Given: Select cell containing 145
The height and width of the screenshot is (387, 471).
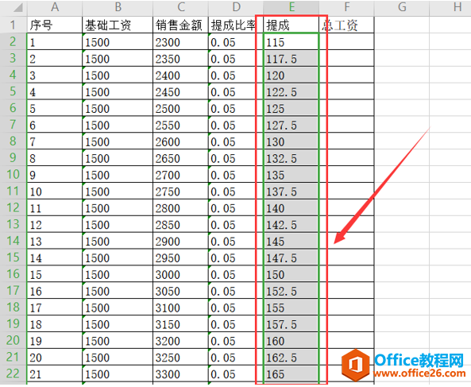Looking at the screenshot, I should click(x=291, y=241).
